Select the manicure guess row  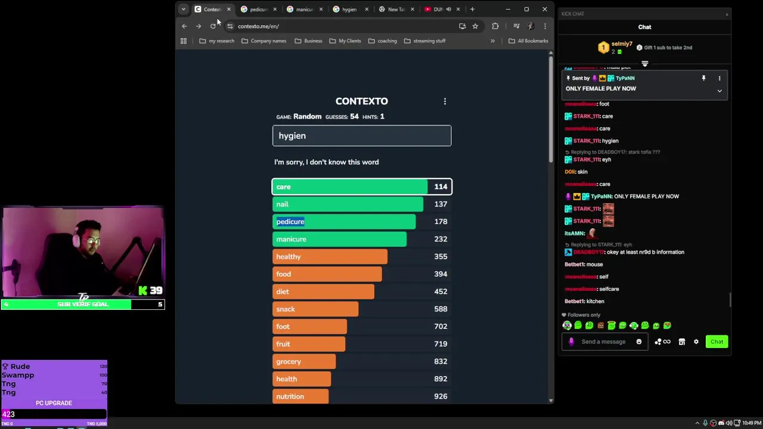pyautogui.click(x=362, y=239)
